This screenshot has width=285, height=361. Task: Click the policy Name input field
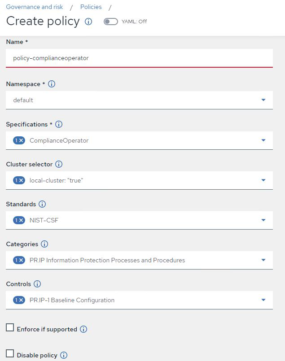coord(139,58)
